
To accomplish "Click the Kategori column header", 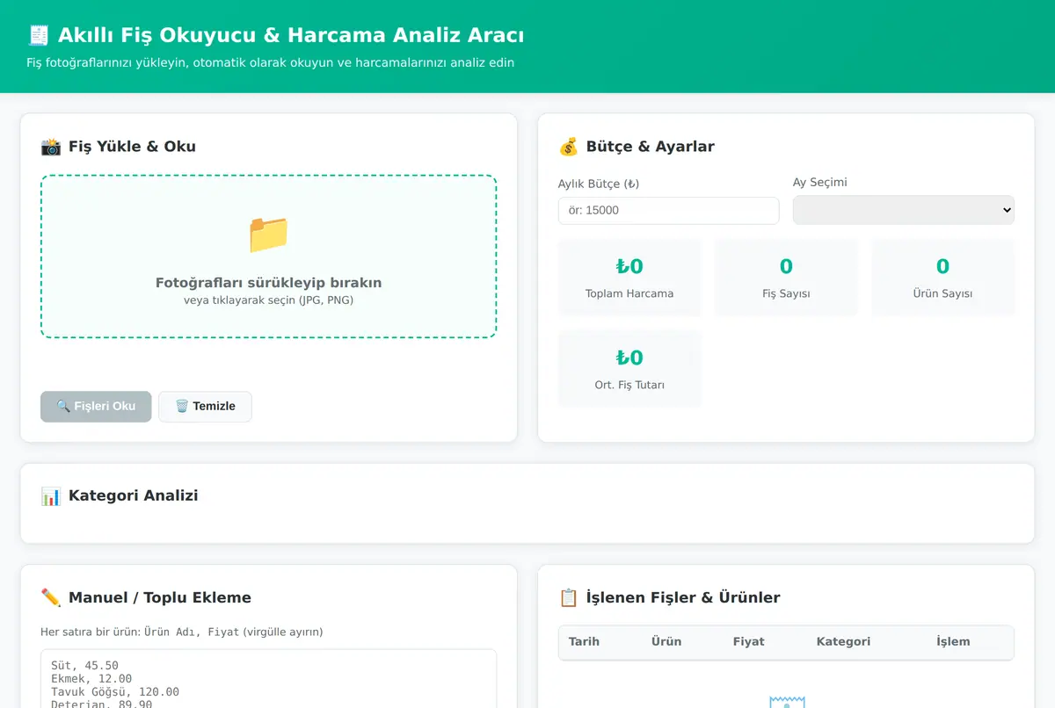I will tap(843, 641).
